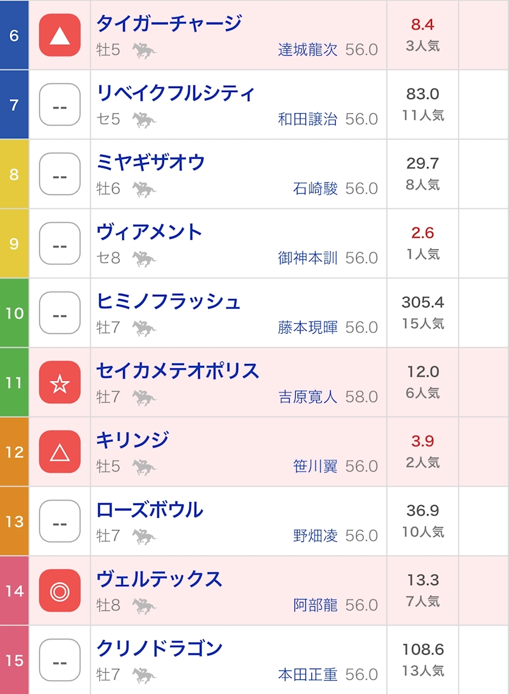The height and width of the screenshot is (694, 509).
Task: Set prediction mark for リベイクフルシティ
Action: point(60,104)
